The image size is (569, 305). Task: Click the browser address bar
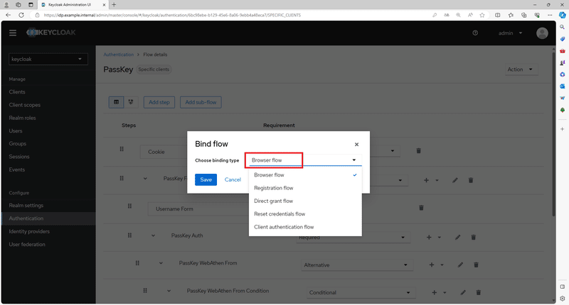[233, 15]
